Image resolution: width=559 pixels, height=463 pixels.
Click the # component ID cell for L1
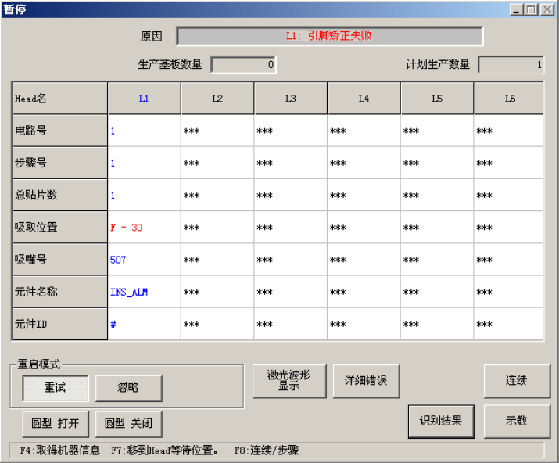145,324
